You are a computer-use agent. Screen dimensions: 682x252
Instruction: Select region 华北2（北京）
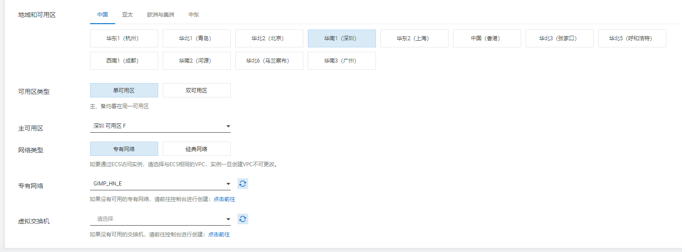(269, 38)
